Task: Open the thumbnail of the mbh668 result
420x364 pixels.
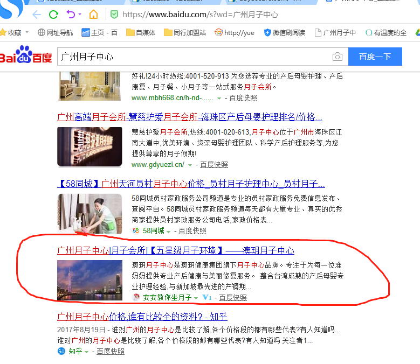Action: tap(89, 86)
